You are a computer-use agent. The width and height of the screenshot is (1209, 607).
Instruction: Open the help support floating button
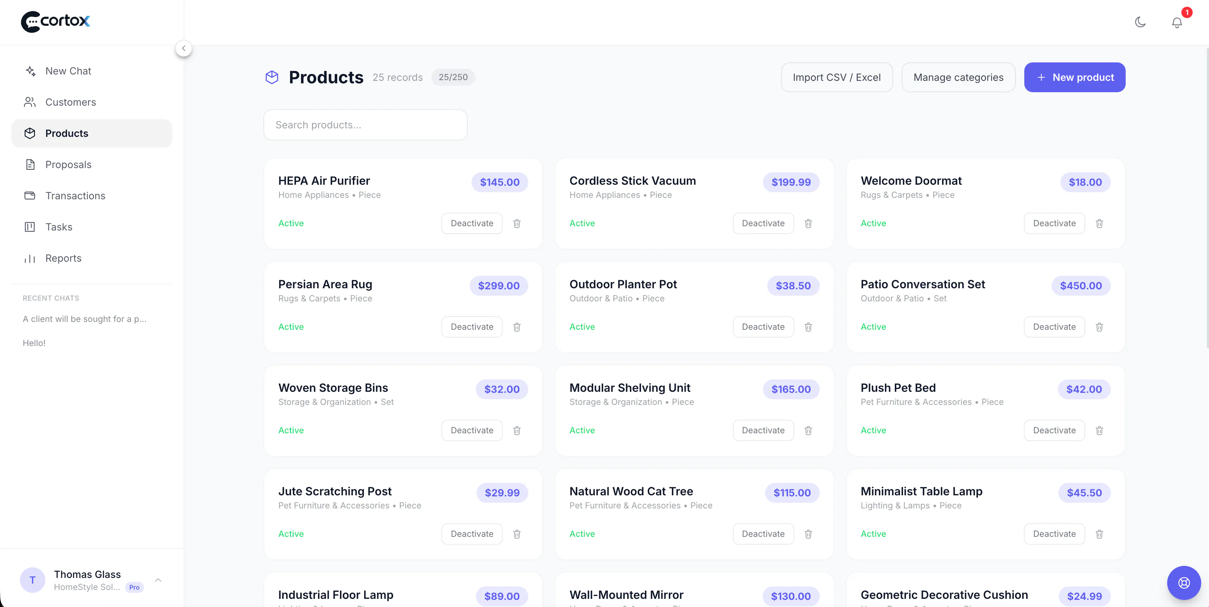[1184, 583]
